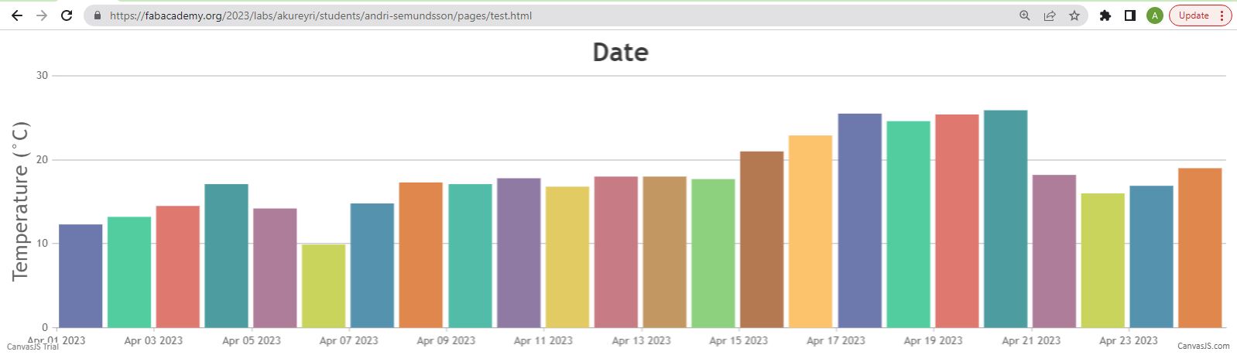Screen dimensions: 1237x362
Task: Click the 'Apr 17 2023' x-axis label
Action: (836, 340)
